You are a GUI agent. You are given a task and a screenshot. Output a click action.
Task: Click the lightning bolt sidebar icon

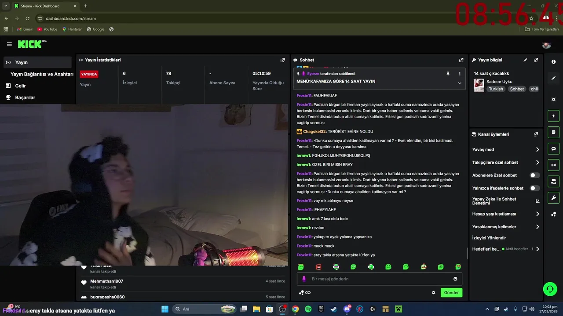pos(553,116)
